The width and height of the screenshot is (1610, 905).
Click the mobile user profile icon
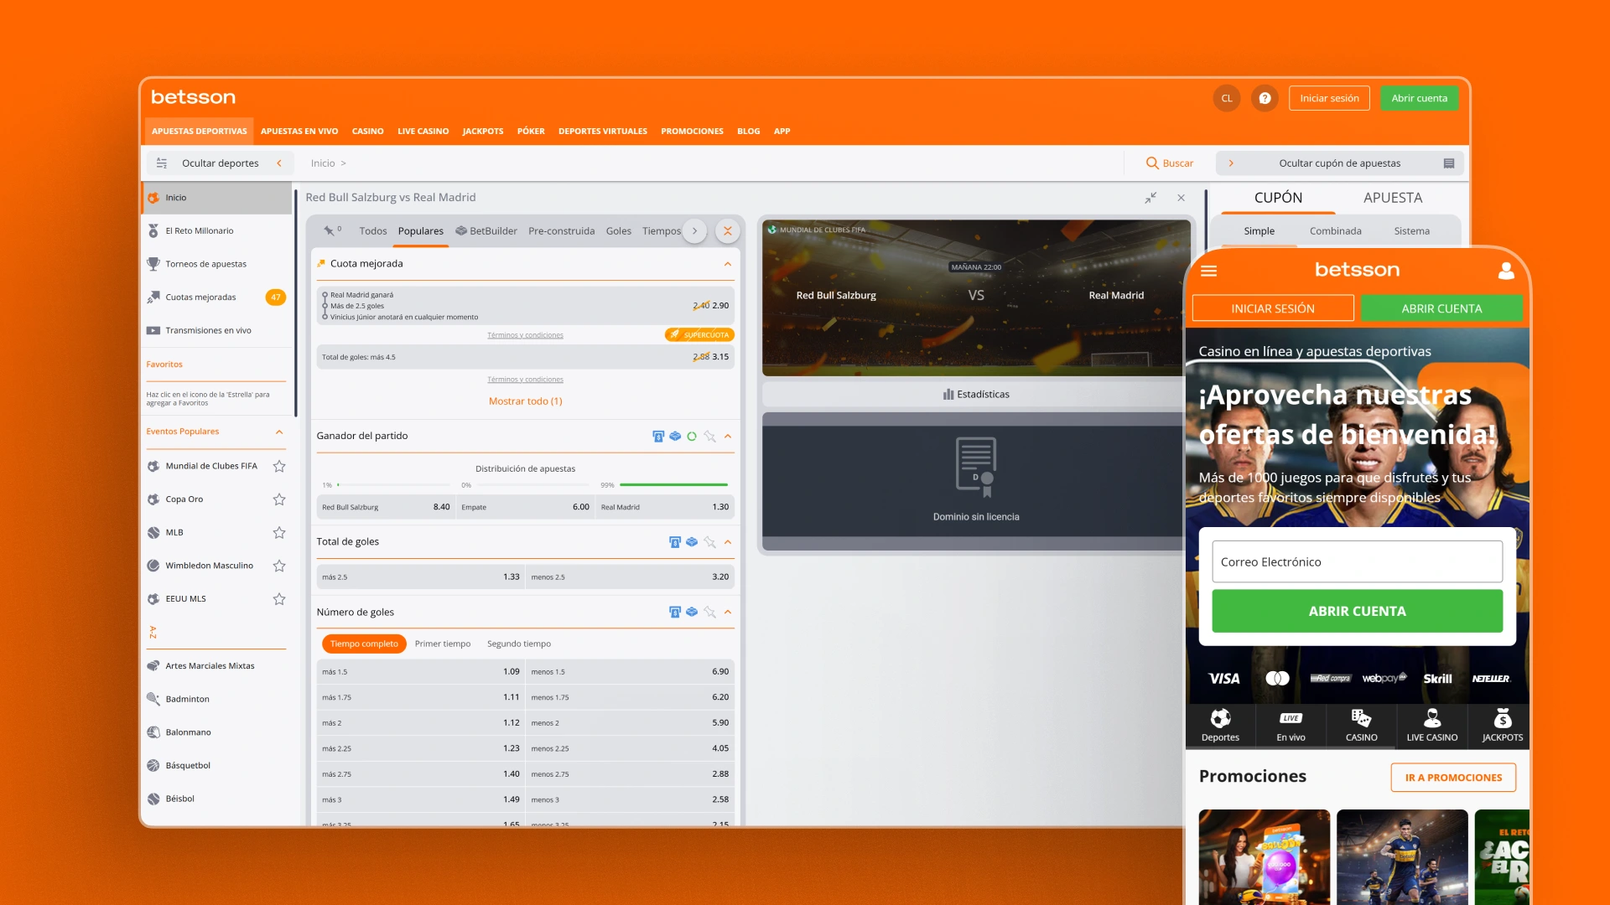click(x=1506, y=271)
